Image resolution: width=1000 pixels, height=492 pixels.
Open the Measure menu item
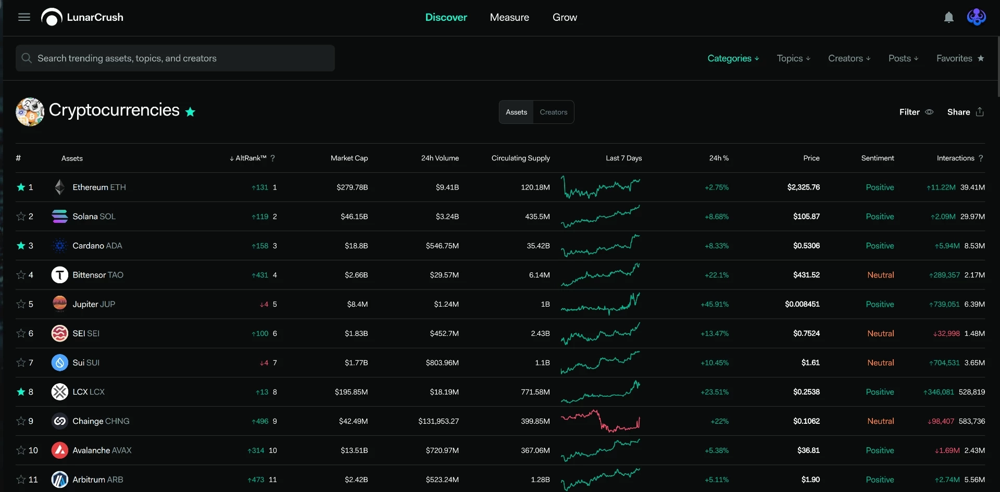tap(509, 17)
